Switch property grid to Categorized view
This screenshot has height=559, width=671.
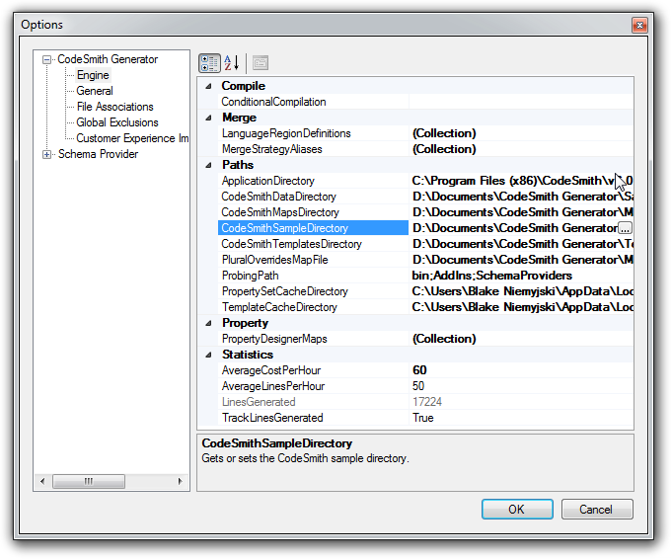[x=209, y=63]
